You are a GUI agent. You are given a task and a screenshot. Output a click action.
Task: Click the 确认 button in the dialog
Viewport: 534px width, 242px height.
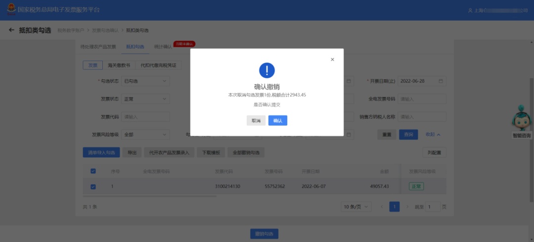pyautogui.click(x=277, y=120)
